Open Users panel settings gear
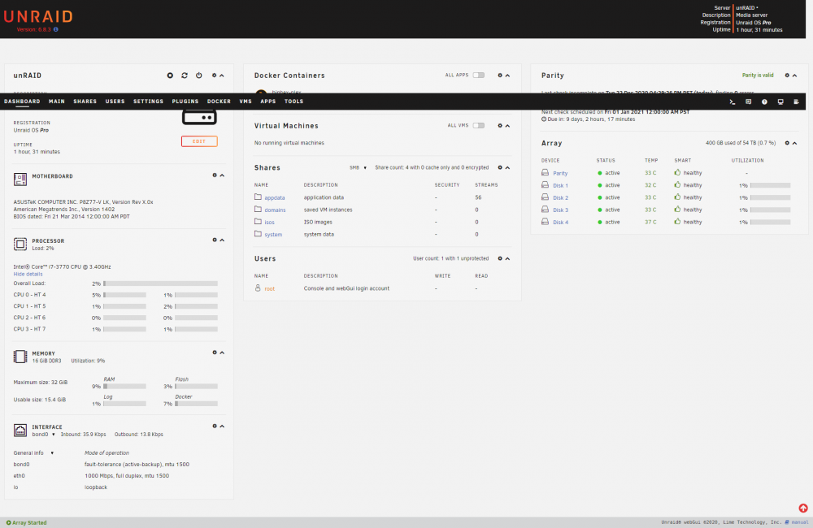813x528 pixels. [x=500, y=258]
